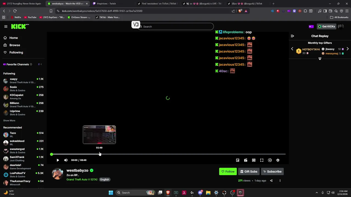Open a new browser tab
351x197 pixels.
tap(273, 4)
